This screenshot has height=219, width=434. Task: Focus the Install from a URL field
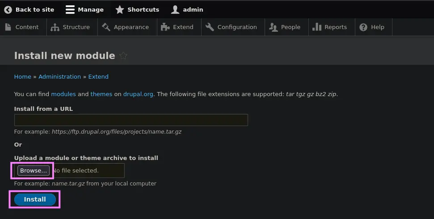pos(131,120)
